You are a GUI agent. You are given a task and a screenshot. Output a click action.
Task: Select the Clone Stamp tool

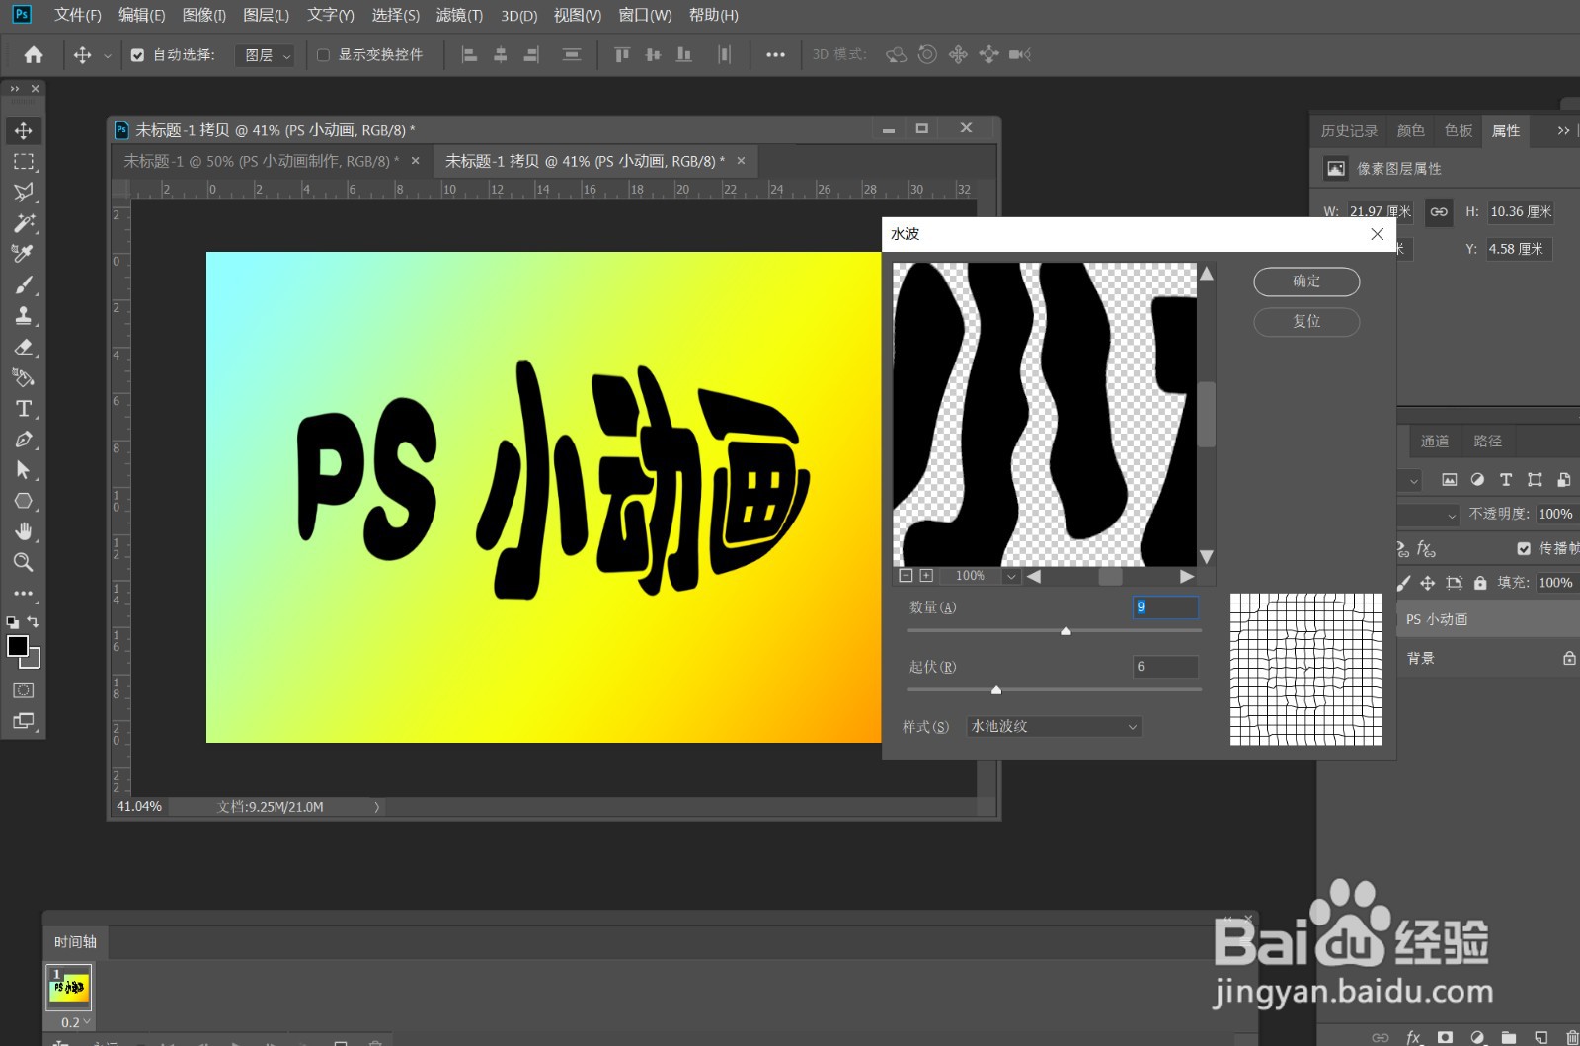[24, 316]
